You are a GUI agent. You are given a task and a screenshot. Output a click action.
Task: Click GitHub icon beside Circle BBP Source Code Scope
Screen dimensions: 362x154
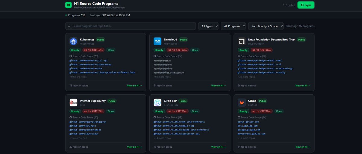155,117
